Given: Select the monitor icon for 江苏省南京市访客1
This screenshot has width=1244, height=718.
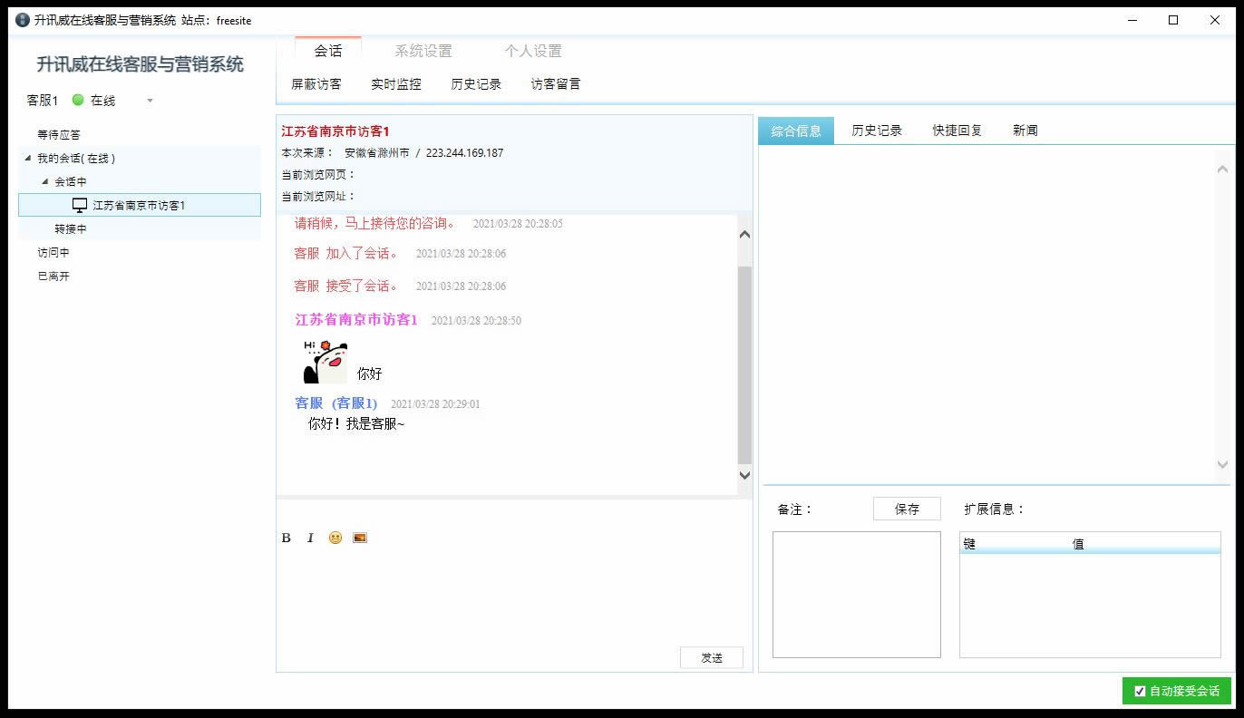Looking at the screenshot, I should click(80, 205).
